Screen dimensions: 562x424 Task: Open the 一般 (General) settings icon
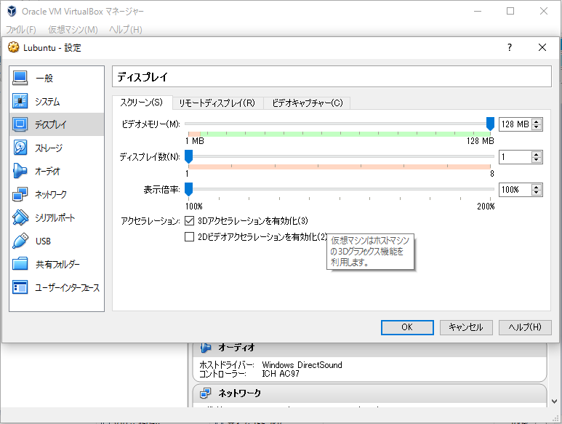pos(20,78)
